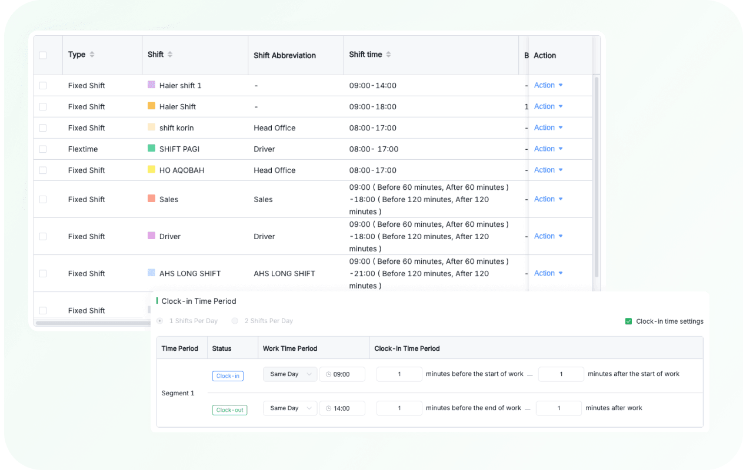
Task: Open the Same Day dropdown in the Clock-in row
Action: click(x=289, y=374)
